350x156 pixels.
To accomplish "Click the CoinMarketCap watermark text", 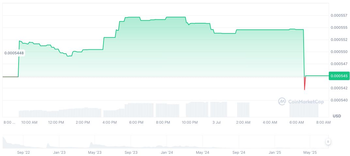I will tap(306, 102).
